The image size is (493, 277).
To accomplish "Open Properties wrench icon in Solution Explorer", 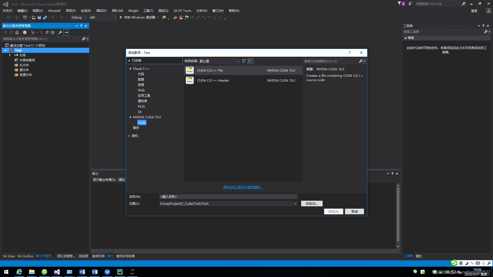I will point(60,32).
